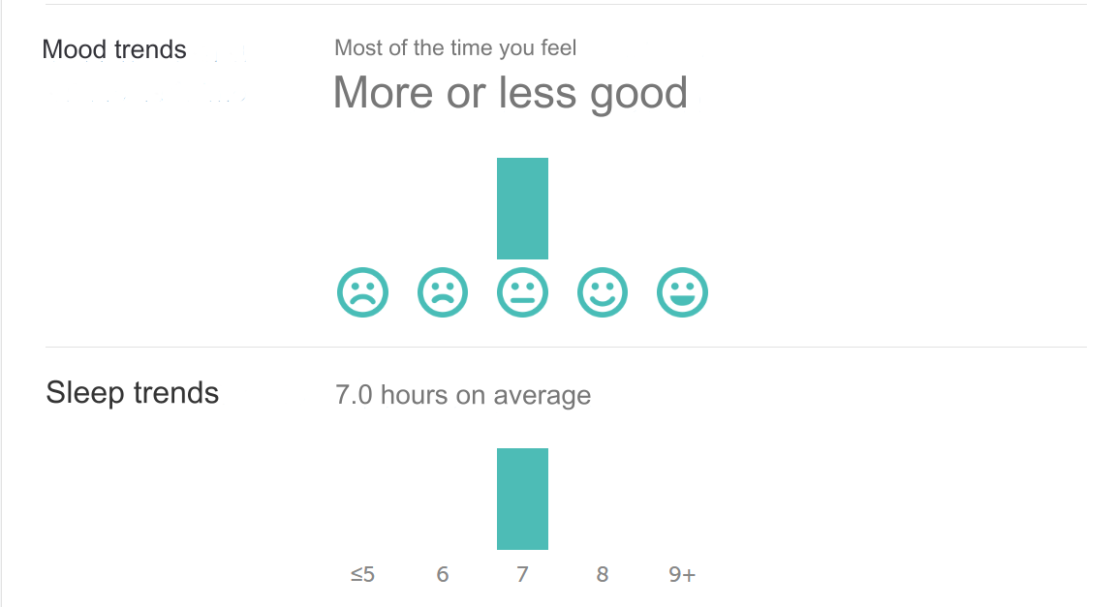Pick the open-mouth grinning face icon
The width and height of the screenshot is (1116, 607).
[682, 291]
